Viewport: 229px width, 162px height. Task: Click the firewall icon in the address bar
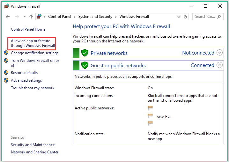(39, 16)
